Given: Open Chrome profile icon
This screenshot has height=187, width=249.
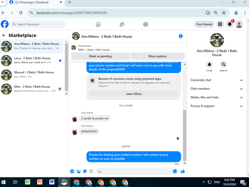Looking at the screenshot, I should coord(236,13).
